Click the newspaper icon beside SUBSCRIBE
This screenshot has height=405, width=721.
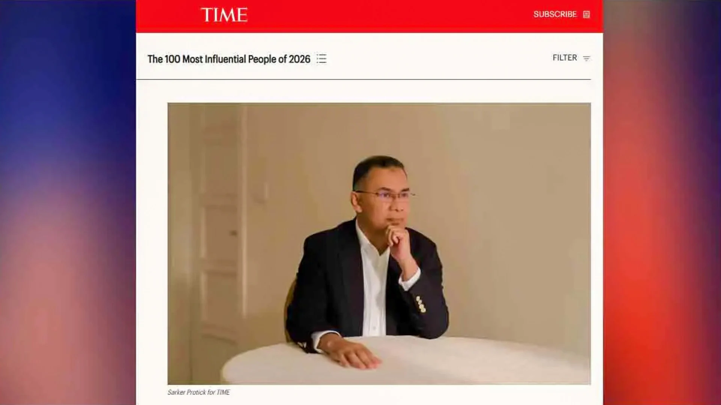point(586,15)
